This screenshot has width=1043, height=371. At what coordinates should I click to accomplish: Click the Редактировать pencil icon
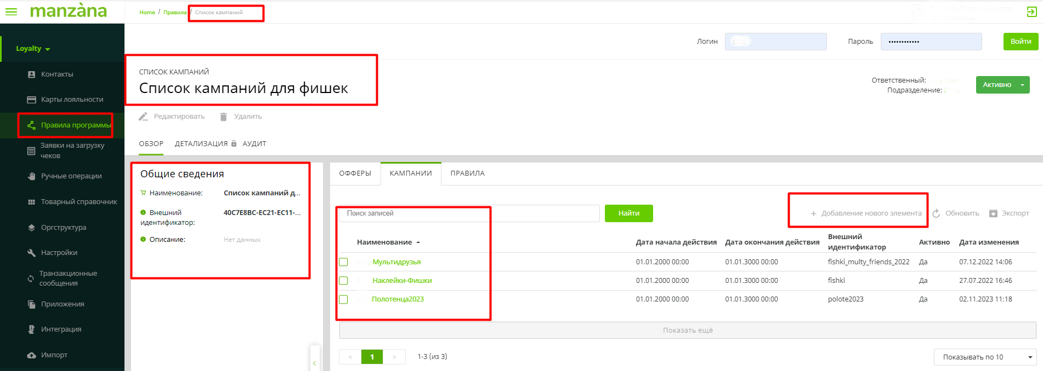pos(144,117)
